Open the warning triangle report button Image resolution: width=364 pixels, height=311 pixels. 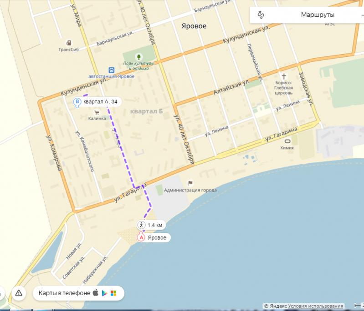pyautogui.click(x=19, y=293)
